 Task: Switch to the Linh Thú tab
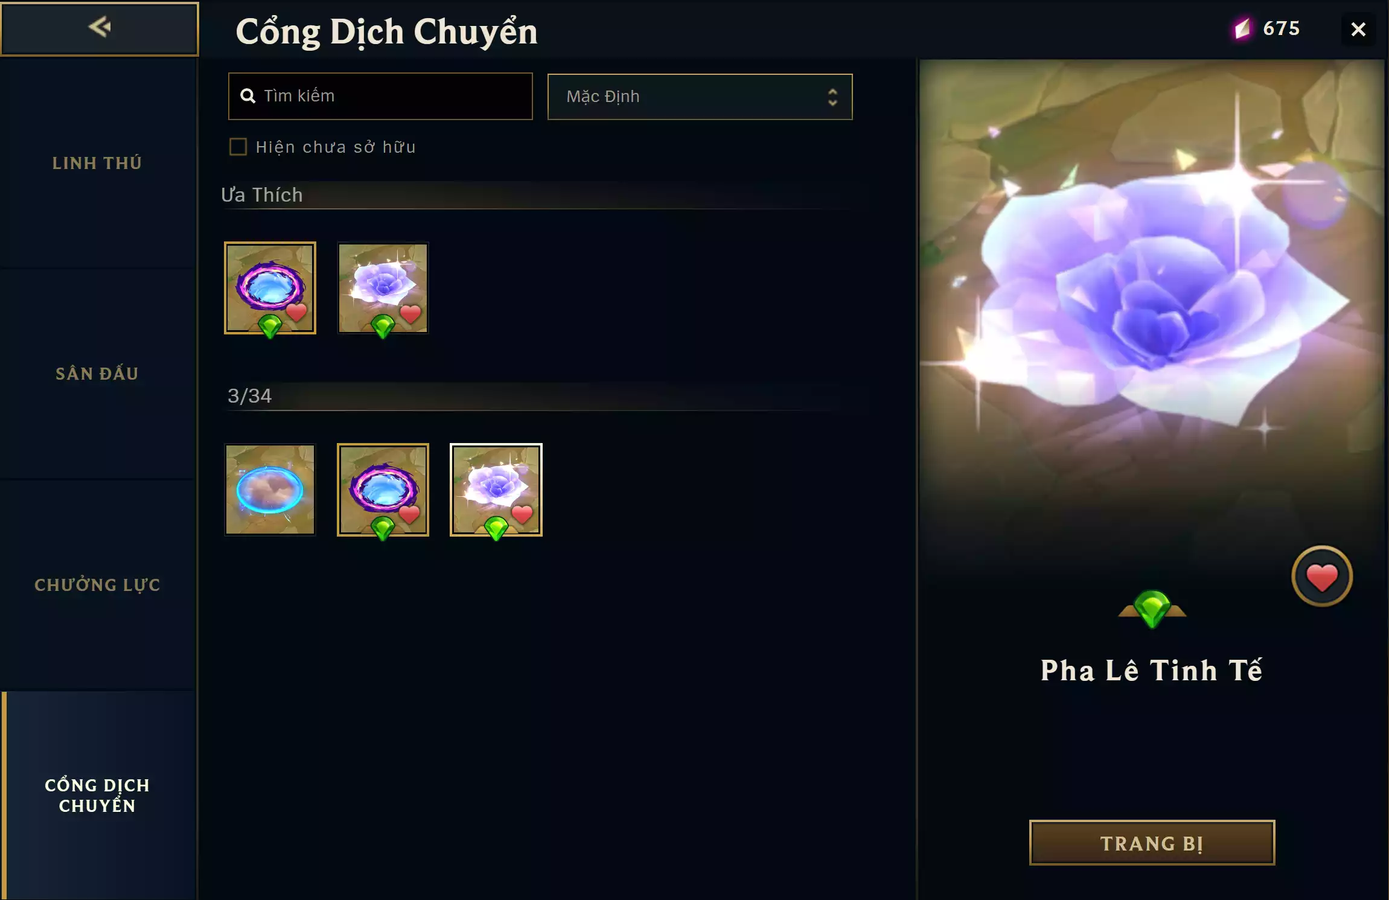[97, 163]
